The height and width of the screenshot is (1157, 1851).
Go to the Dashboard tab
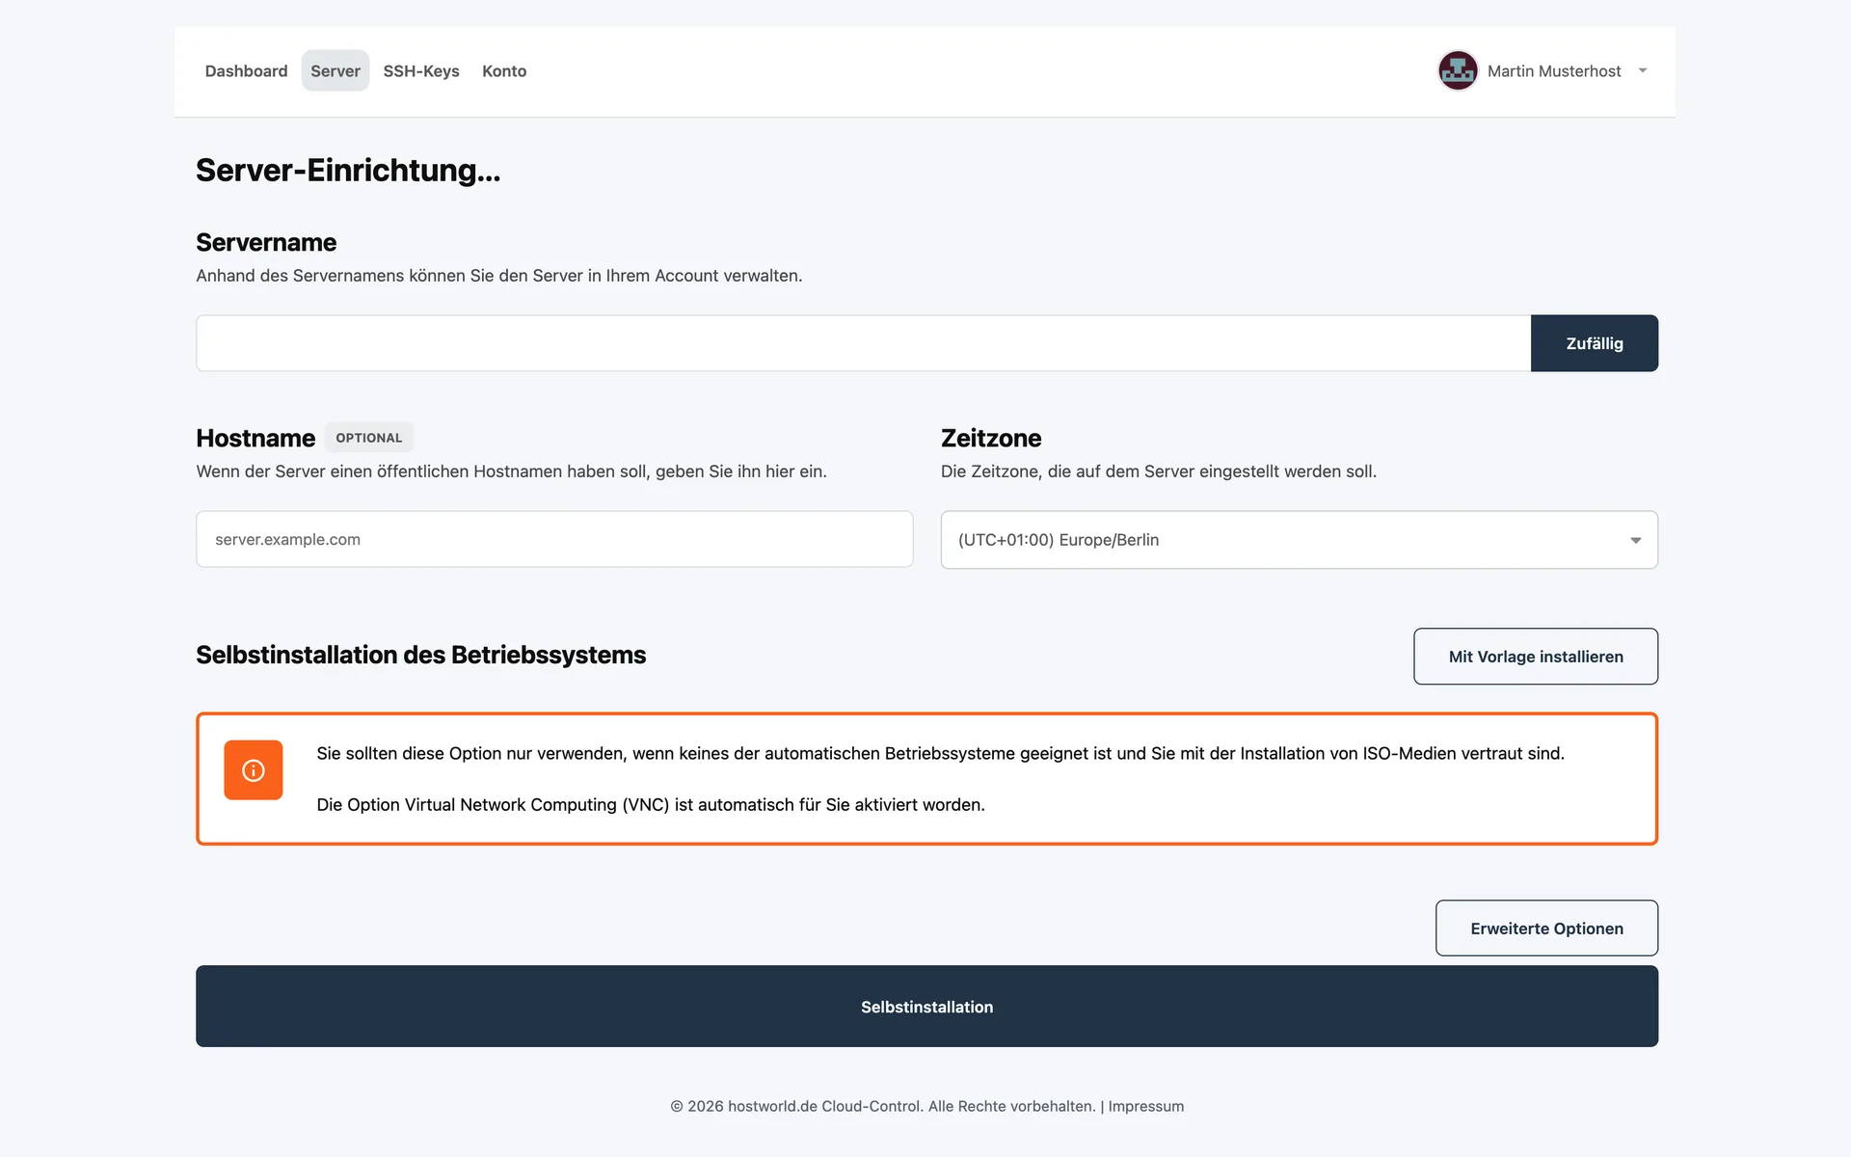(x=246, y=70)
